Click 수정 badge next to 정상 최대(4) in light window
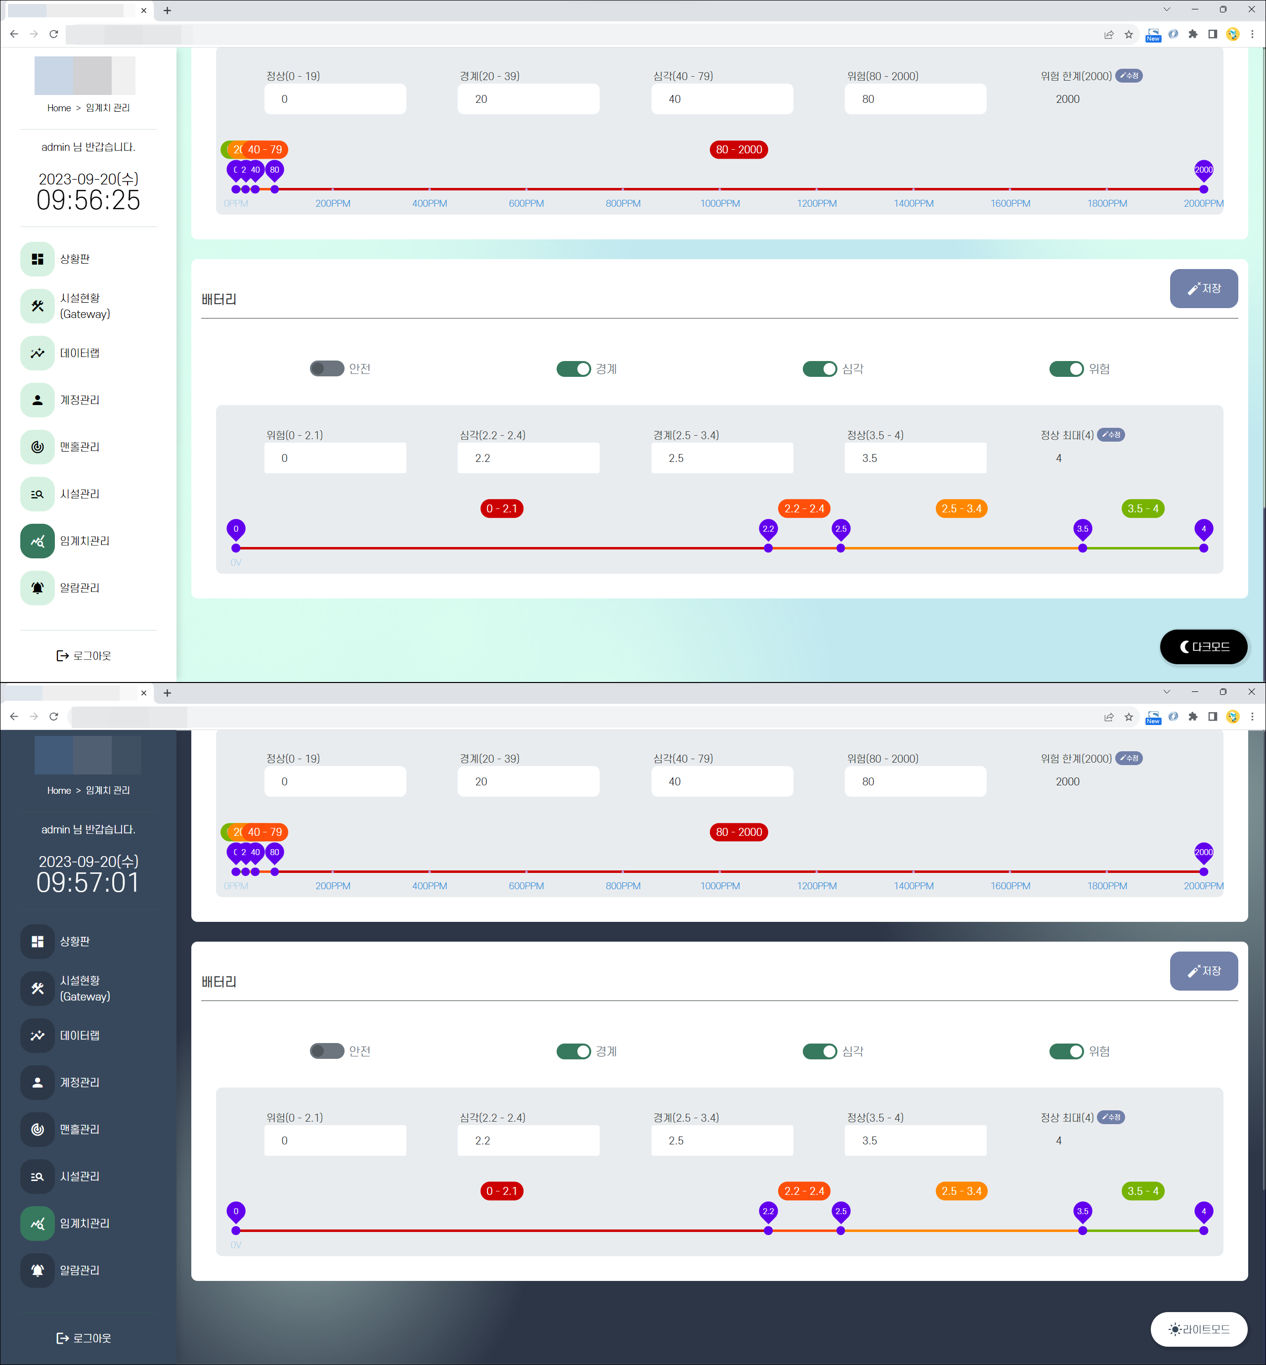The width and height of the screenshot is (1266, 1365). [1110, 435]
